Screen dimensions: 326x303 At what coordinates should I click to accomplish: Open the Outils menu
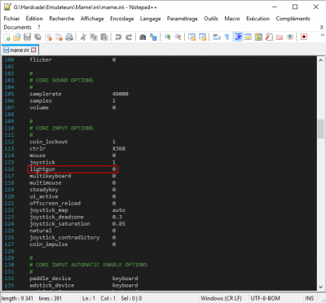211,19
